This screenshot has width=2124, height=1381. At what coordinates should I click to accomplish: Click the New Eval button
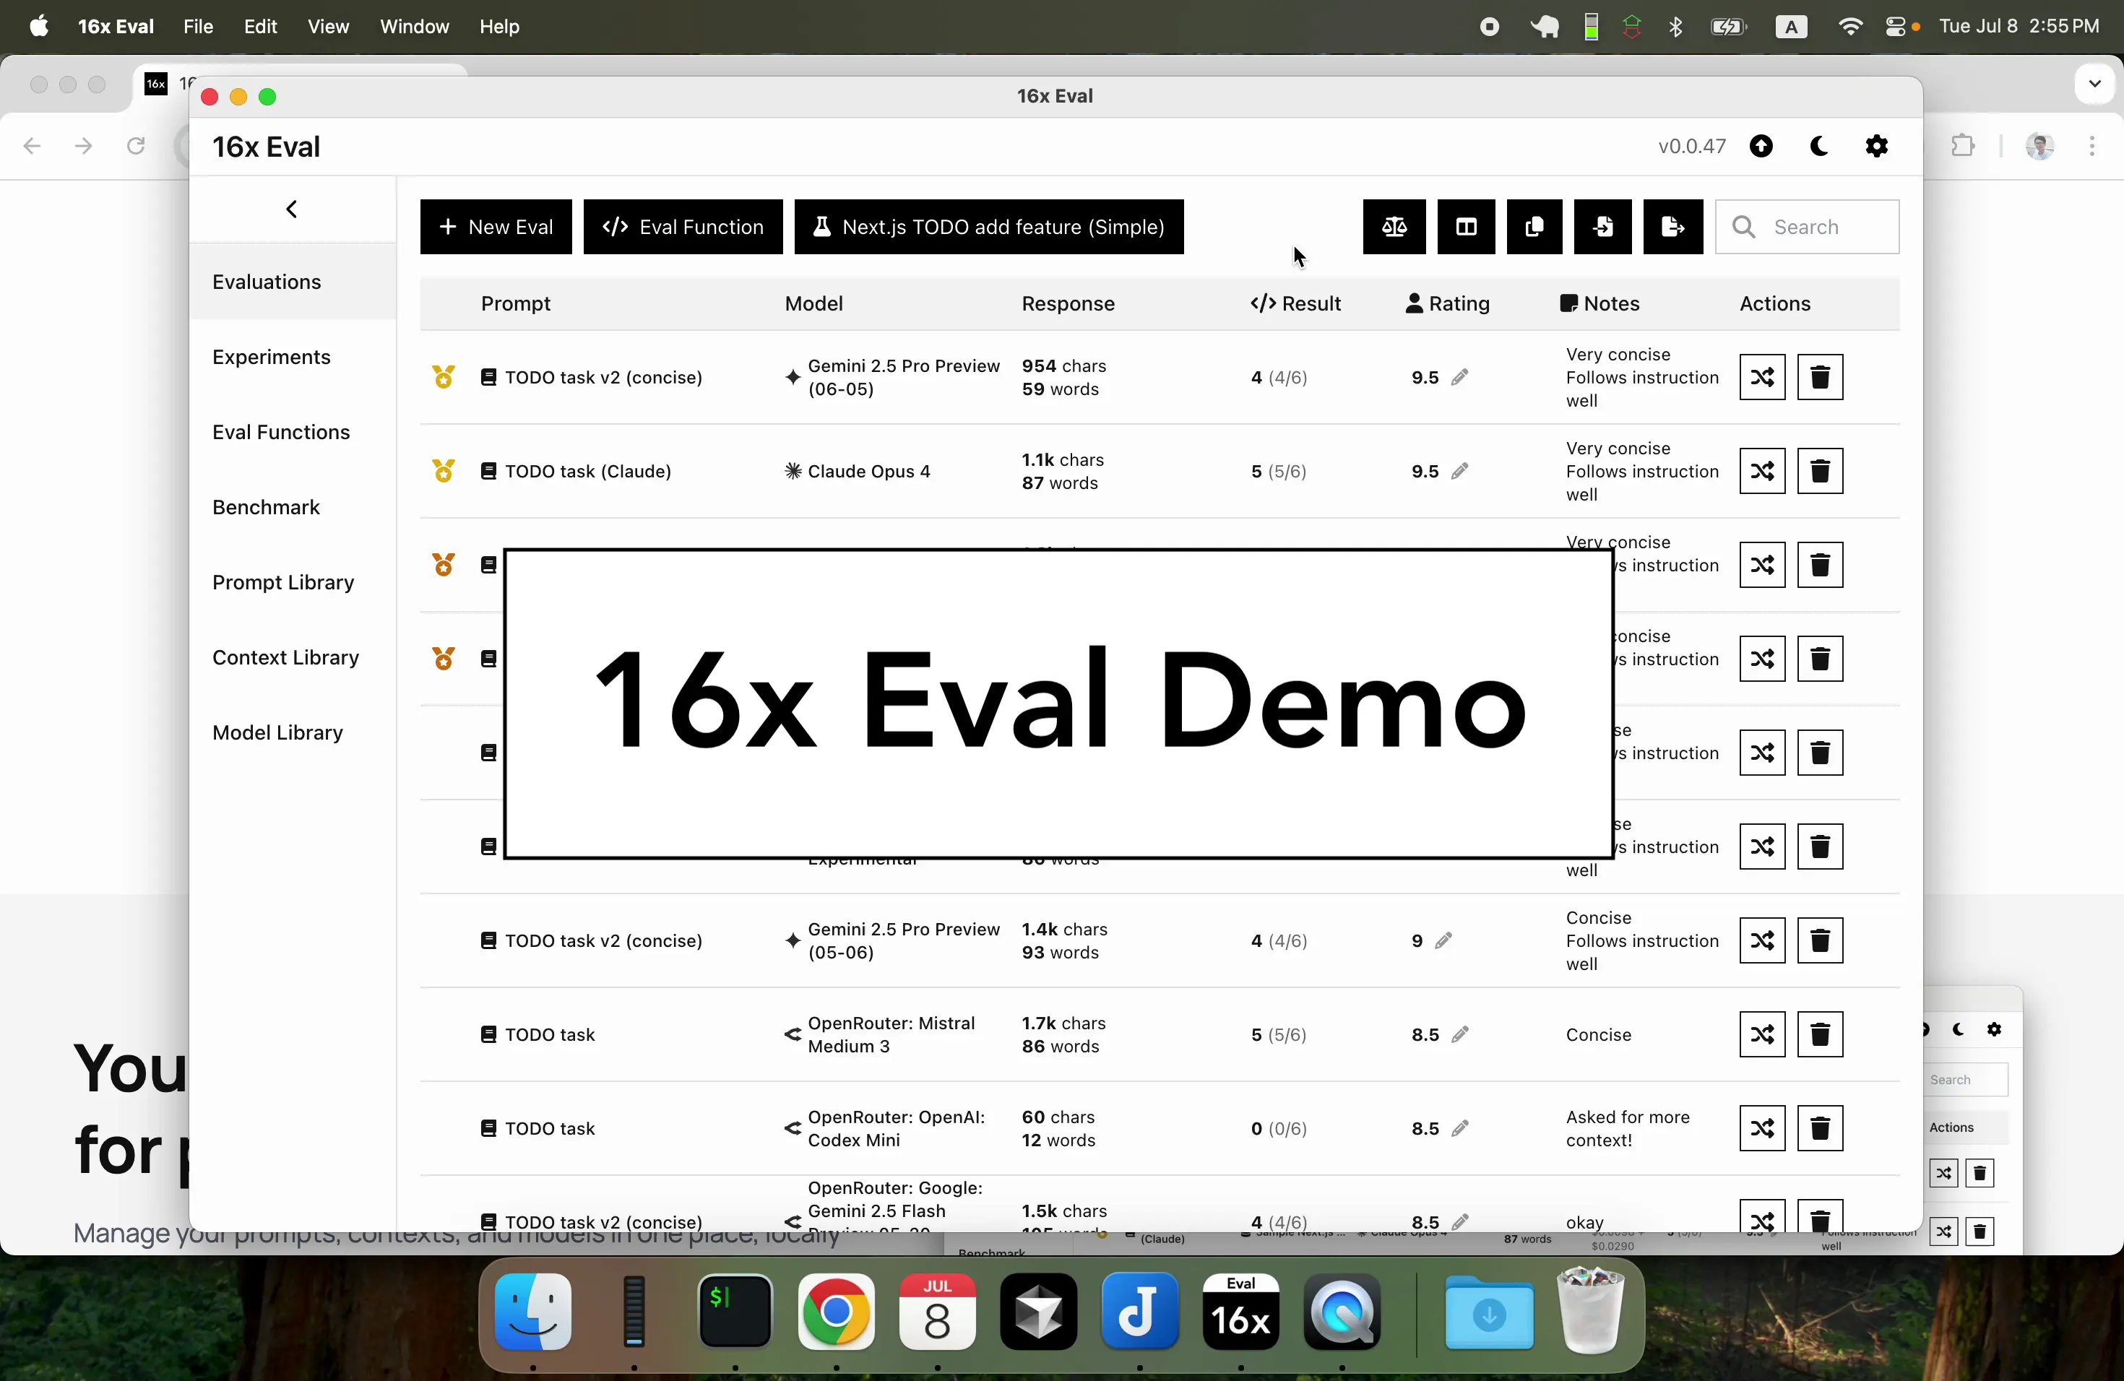click(x=496, y=228)
